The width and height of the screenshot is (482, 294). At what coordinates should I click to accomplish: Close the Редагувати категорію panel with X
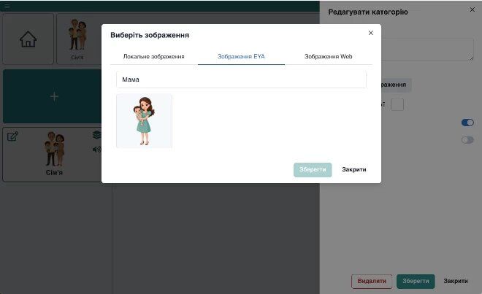coord(472,10)
